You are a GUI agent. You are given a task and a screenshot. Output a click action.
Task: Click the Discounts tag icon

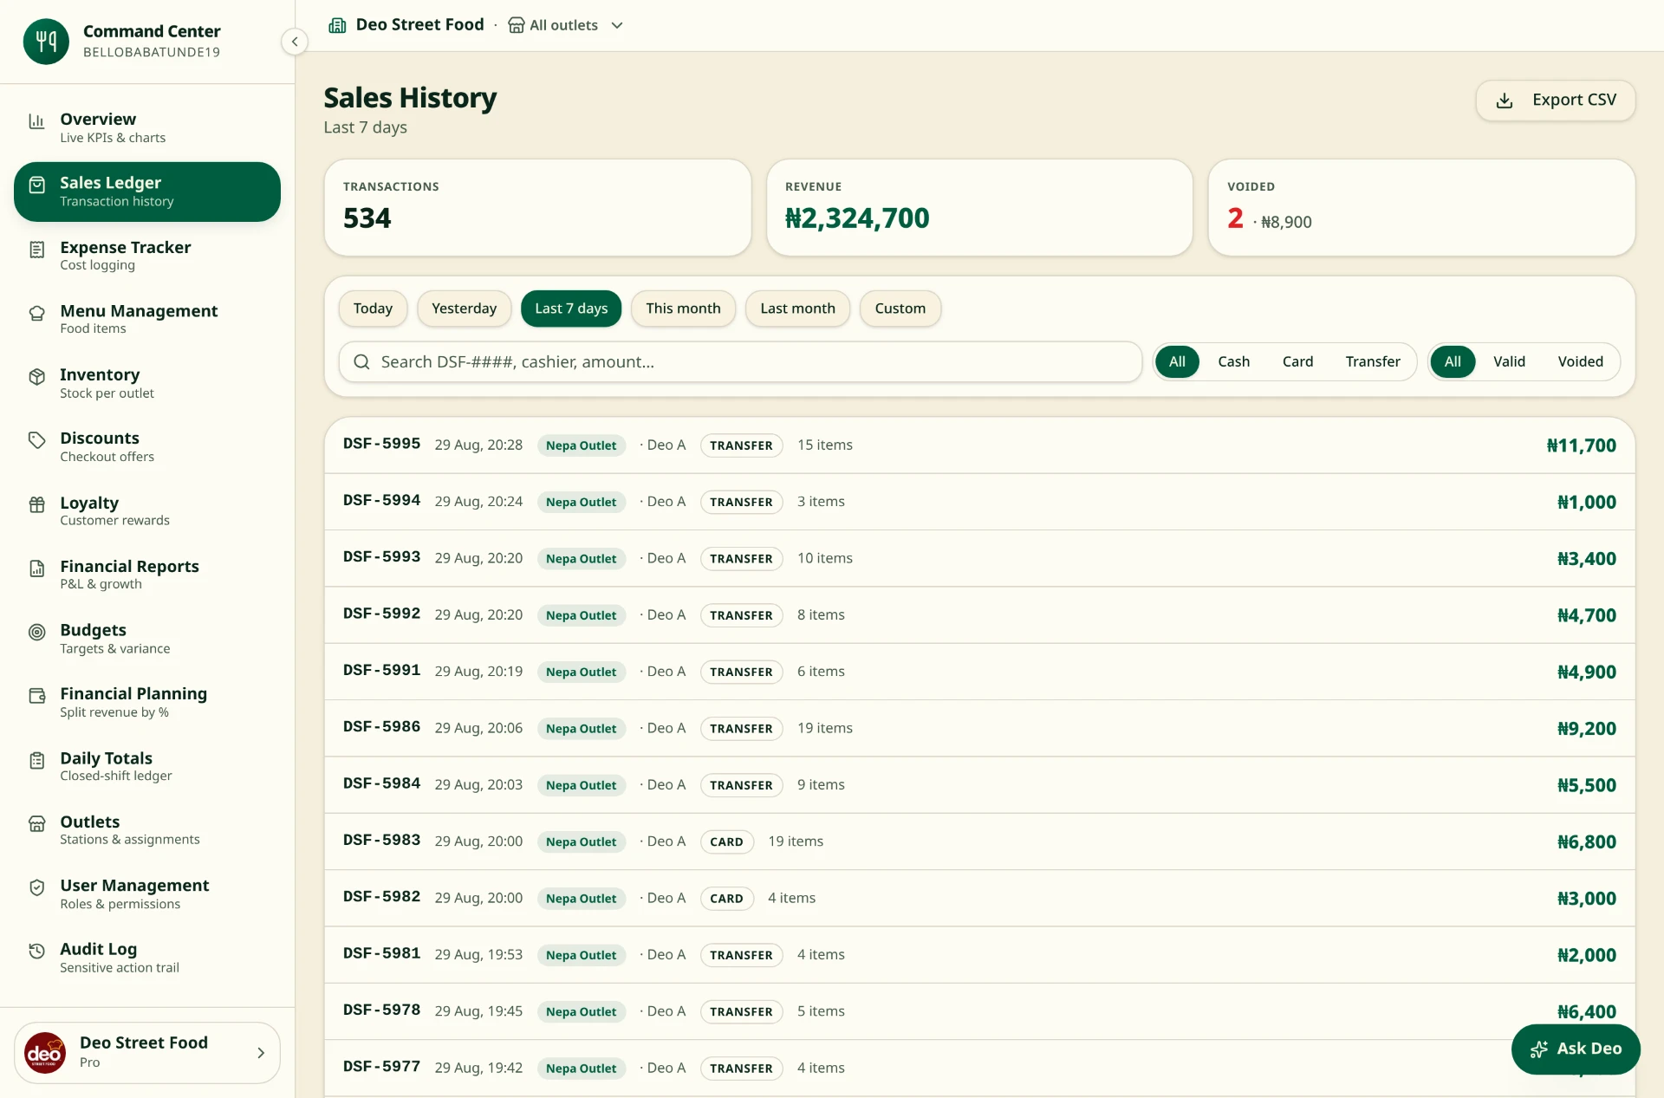tap(36, 440)
